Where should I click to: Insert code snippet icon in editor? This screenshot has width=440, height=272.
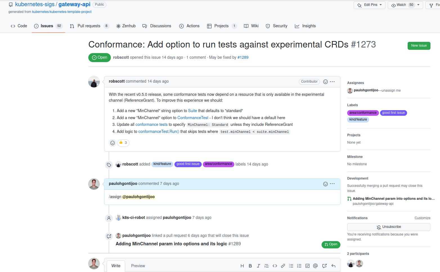[x=275, y=266]
